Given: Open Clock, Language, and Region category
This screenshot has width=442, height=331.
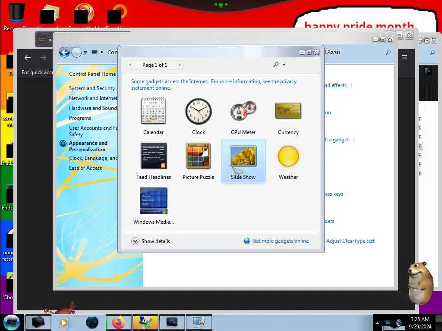Looking at the screenshot, I should (93, 158).
